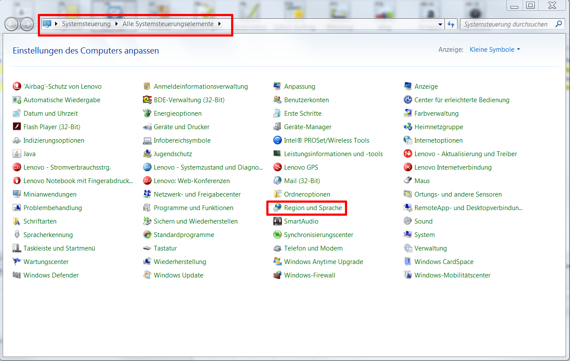The image size is (570, 361).
Task: Open the Kleine Symbole view dropdown
Action: pyautogui.click(x=495, y=50)
